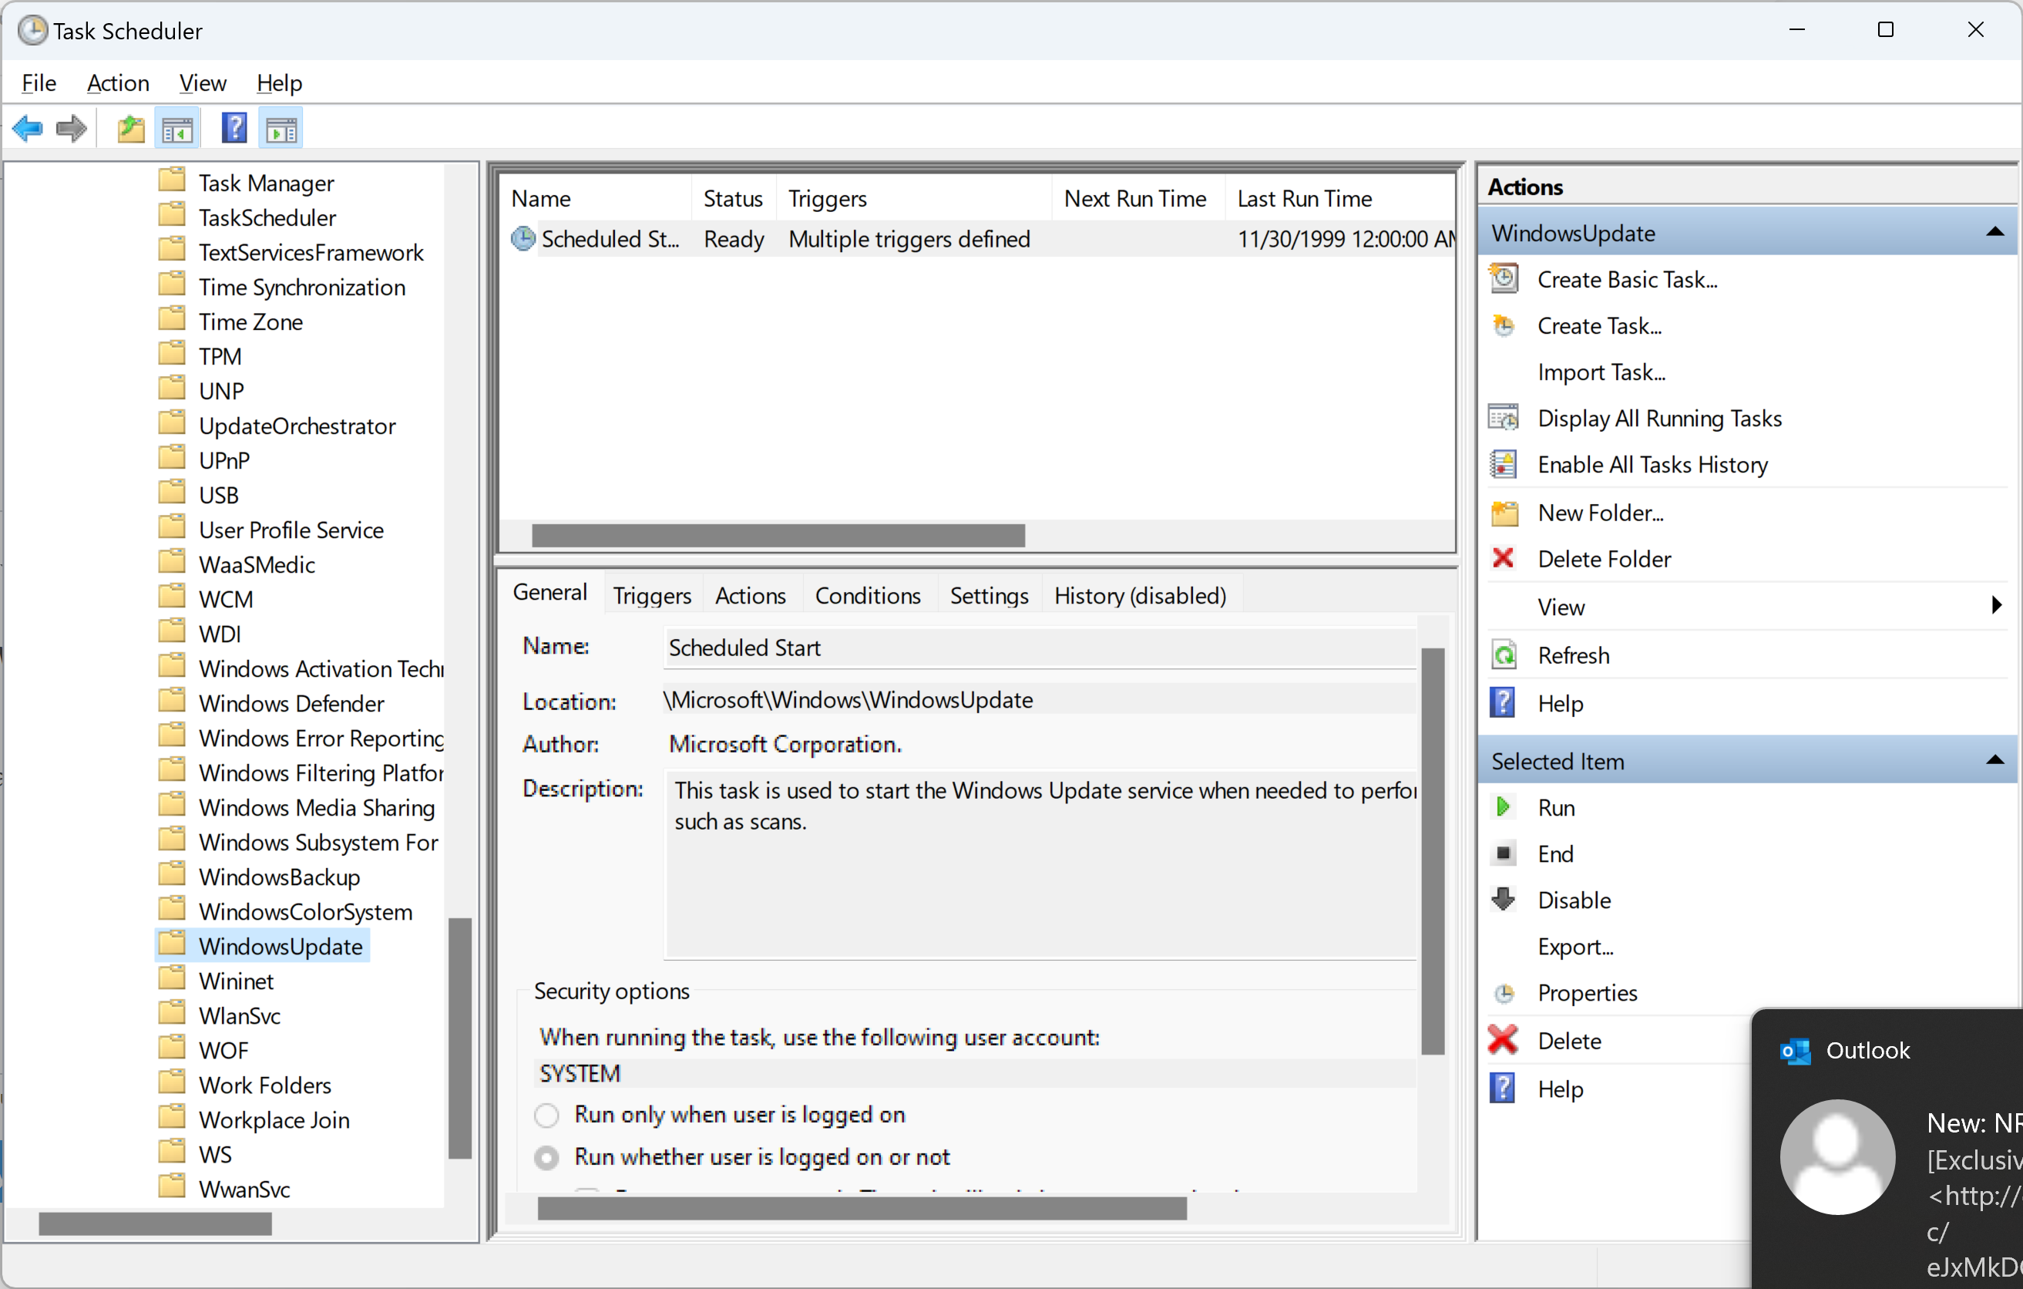This screenshot has width=2023, height=1289.
Task: Click the green Run arrow icon
Action: pos(1503,807)
